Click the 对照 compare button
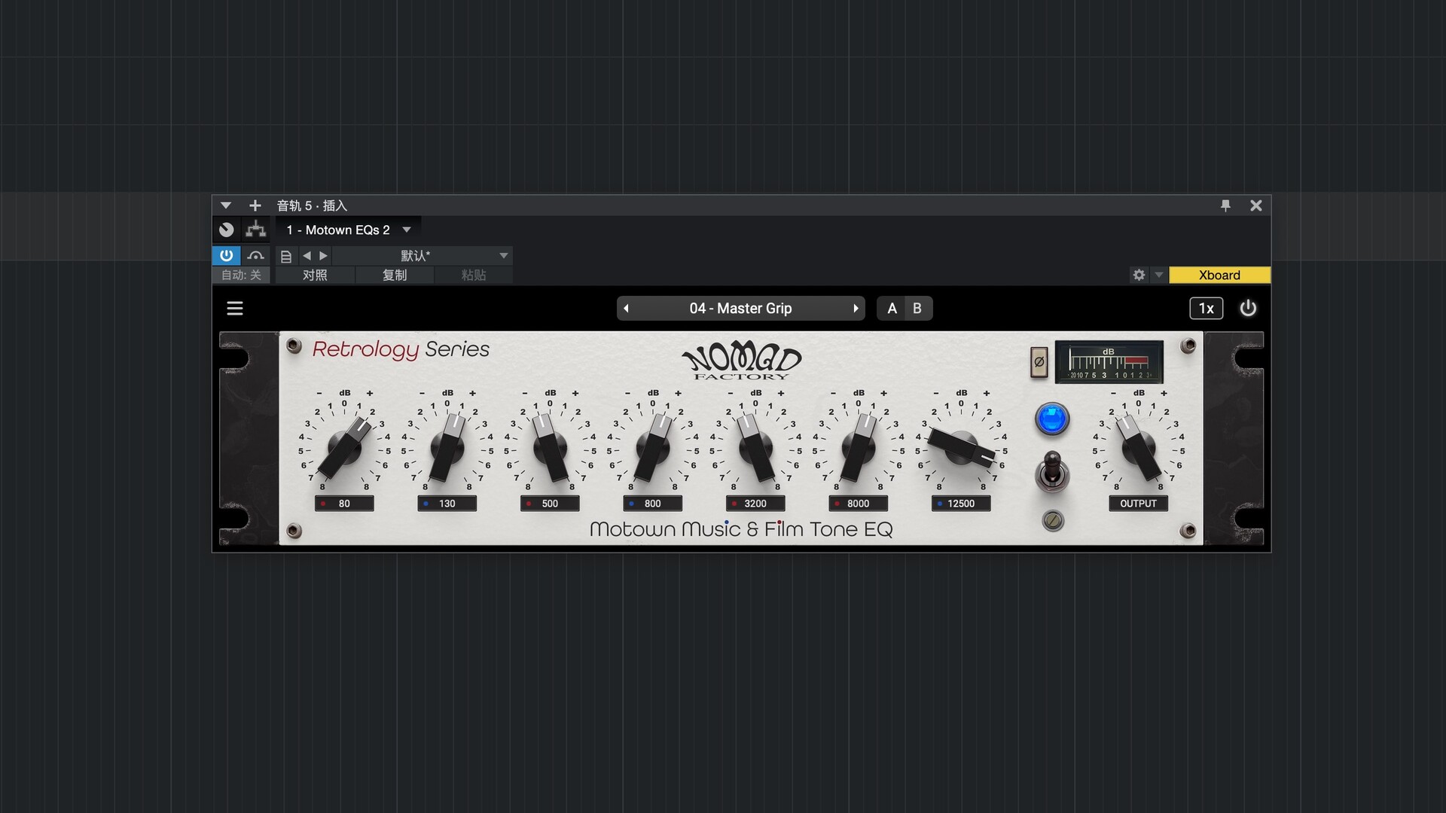1446x813 pixels. coord(315,275)
